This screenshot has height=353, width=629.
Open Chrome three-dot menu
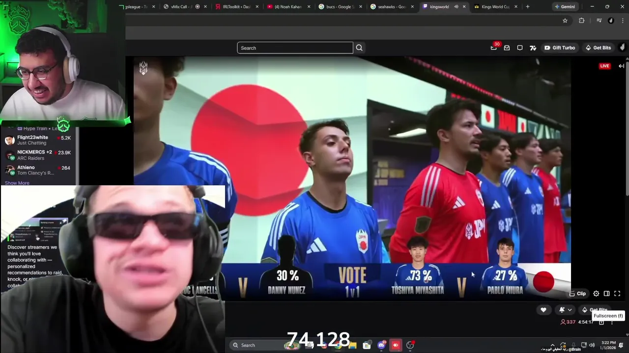point(623,21)
